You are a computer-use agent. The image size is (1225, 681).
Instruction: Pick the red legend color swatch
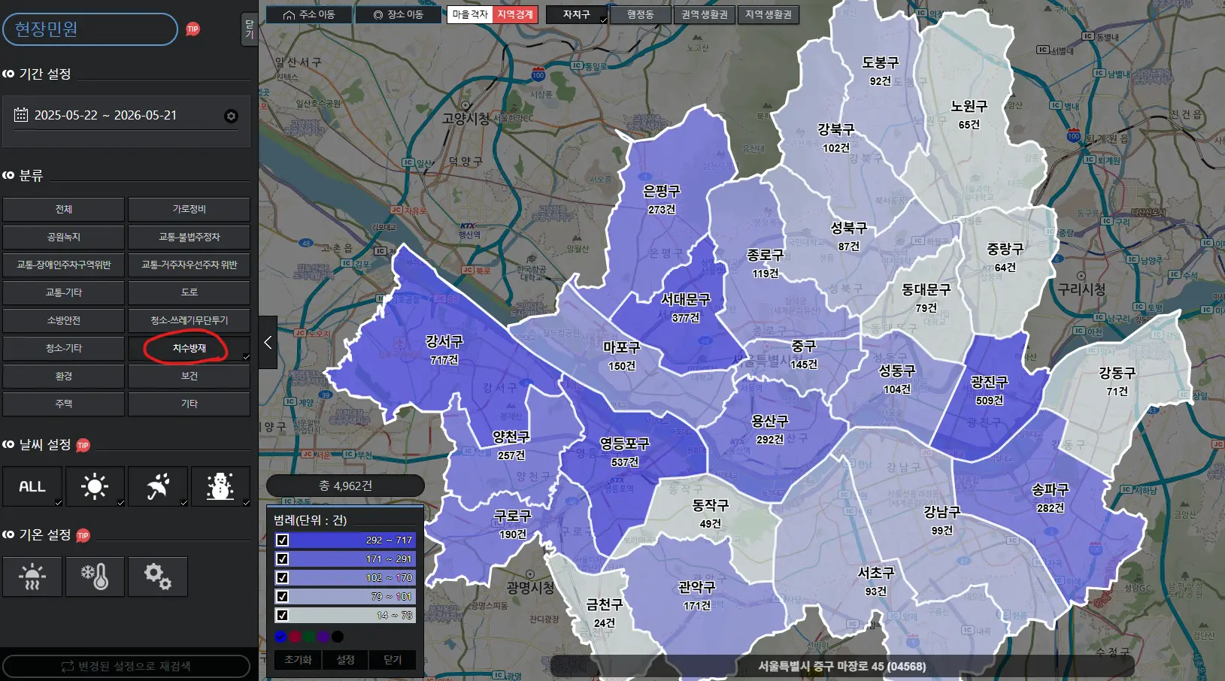coord(295,637)
